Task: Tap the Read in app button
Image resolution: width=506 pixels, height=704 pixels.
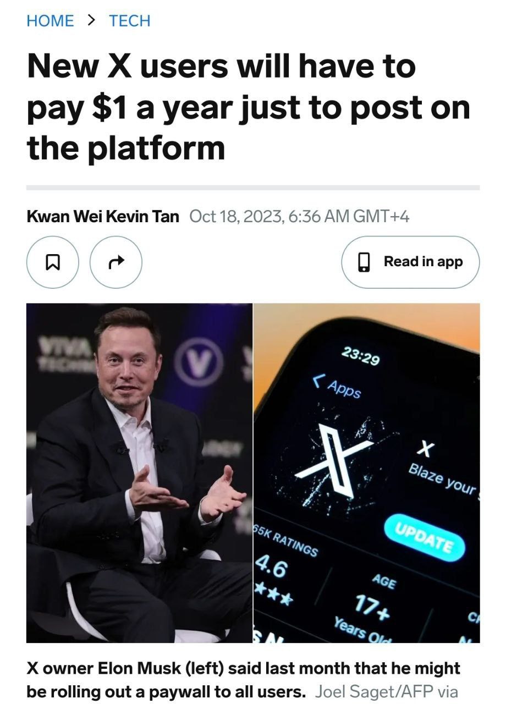Action: pos(410,262)
